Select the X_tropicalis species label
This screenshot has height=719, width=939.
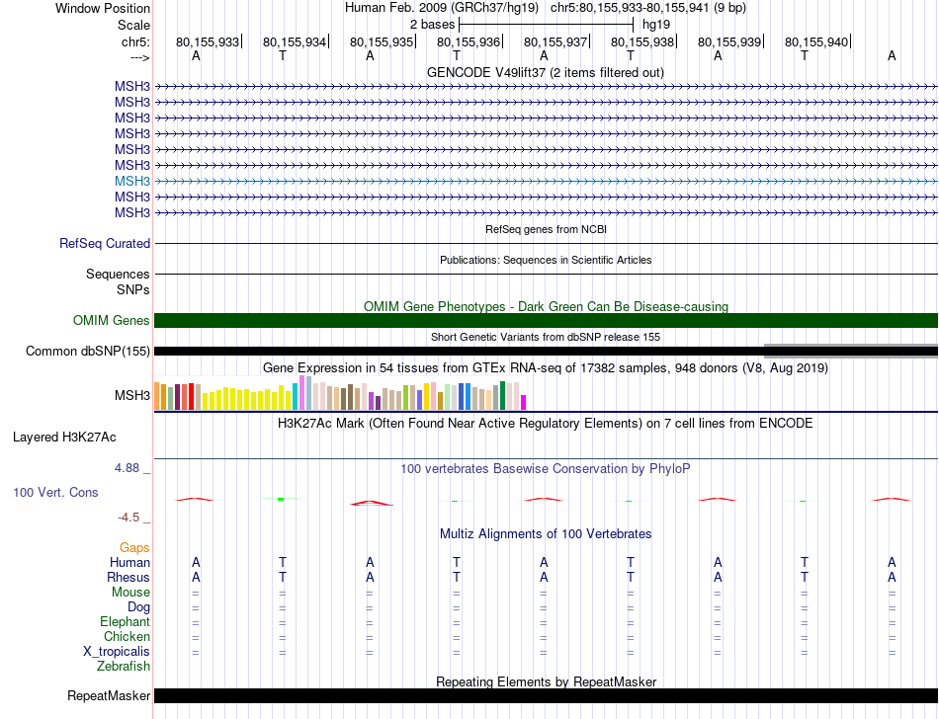click(x=117, y=652)
